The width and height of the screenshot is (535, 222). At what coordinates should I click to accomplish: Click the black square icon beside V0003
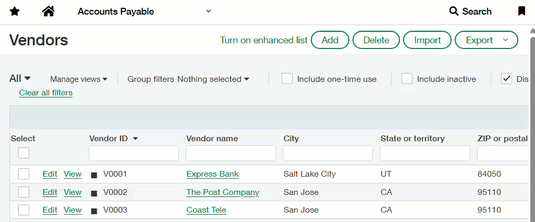94,211
